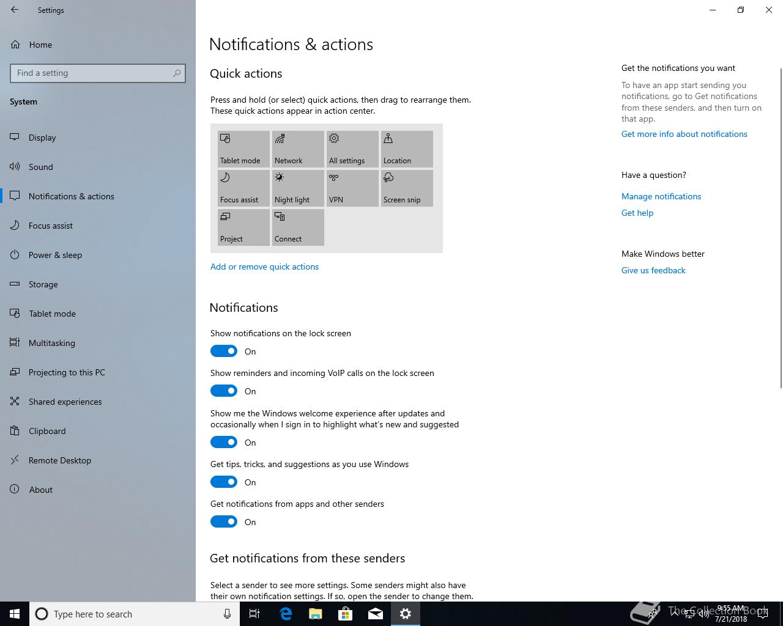Toggle reminders and VoIP calls on lock screen
This screenshot has height=626, width=783.
pos(224,391)
